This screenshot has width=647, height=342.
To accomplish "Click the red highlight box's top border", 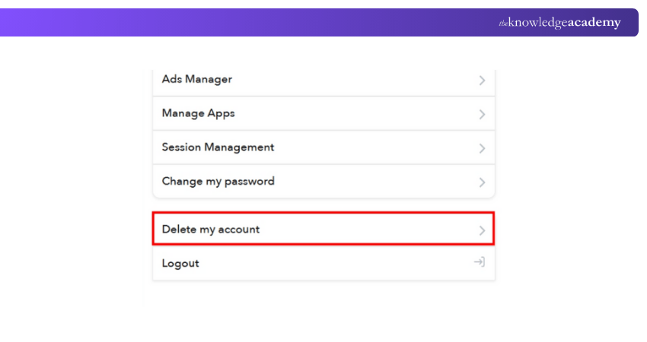I will pyautogui.click(x=323, y=213).
